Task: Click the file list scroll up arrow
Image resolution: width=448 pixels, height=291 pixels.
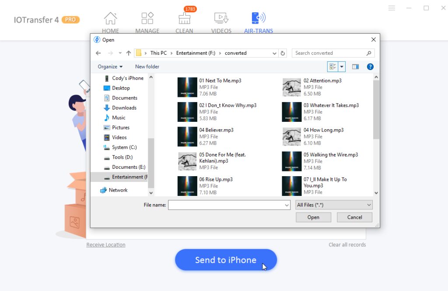Action: click(376, 77)
